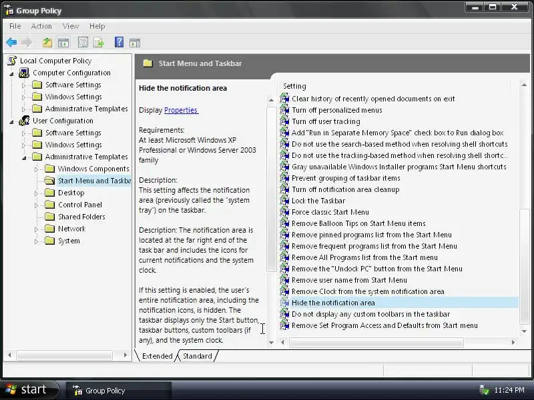534x400 pixels.
Task: Switch to the Standard tab
Action: click(x=198, y=356)
